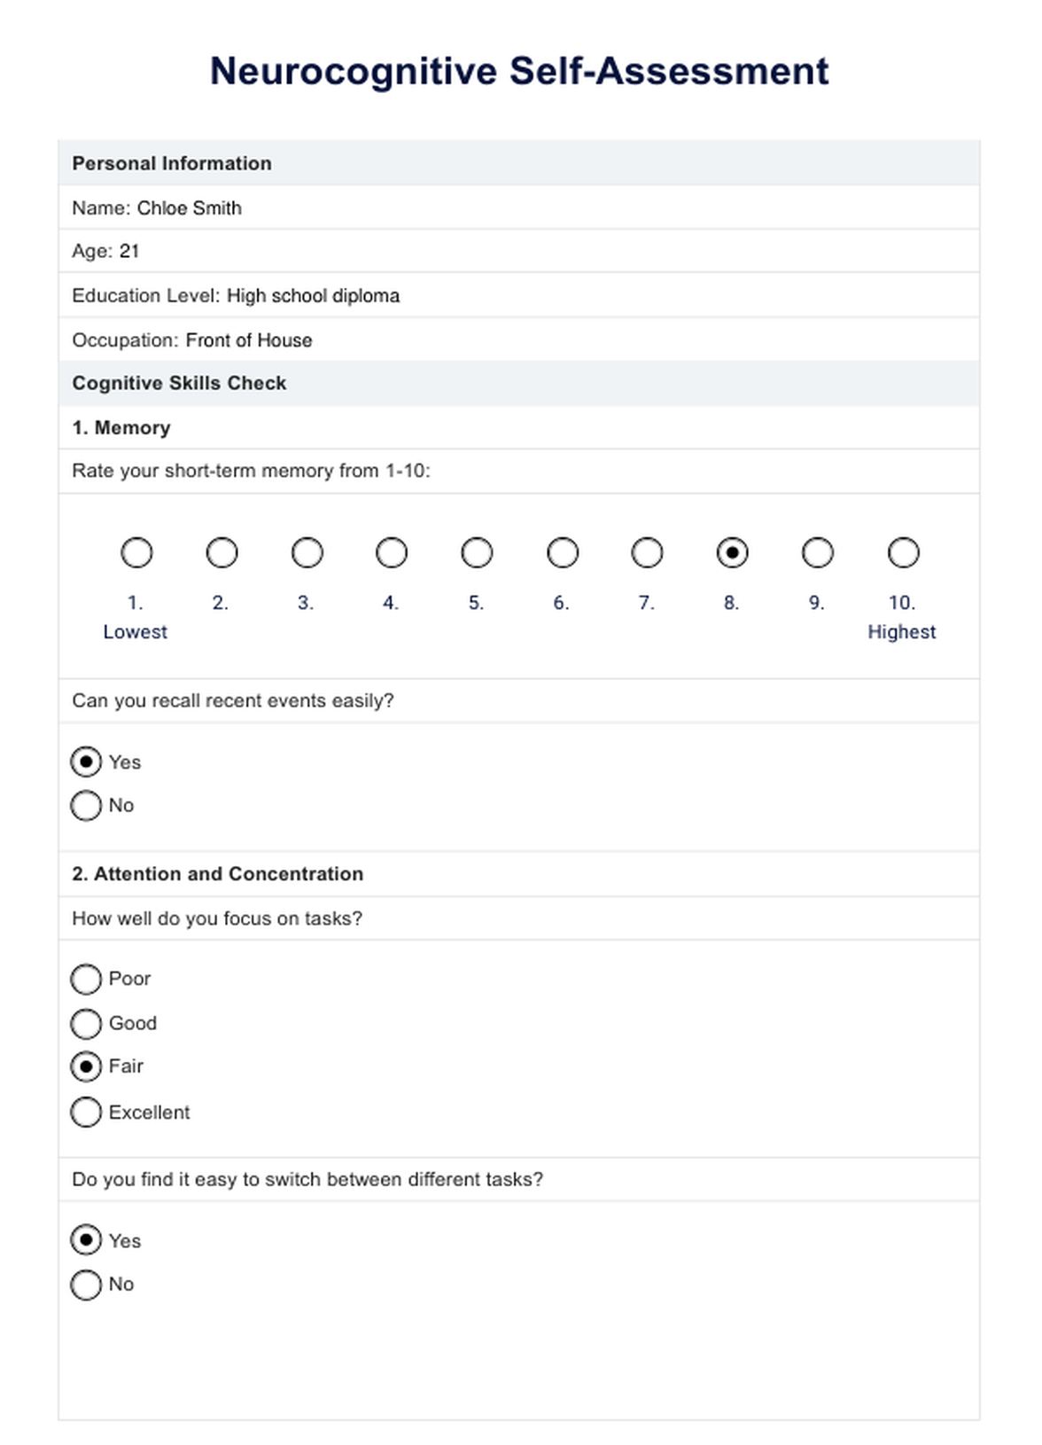Select rating 1 for short-term memory

tap(136, 553)
